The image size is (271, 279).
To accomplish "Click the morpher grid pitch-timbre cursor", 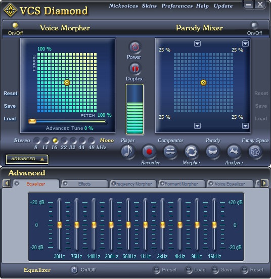I will point(67,82).
